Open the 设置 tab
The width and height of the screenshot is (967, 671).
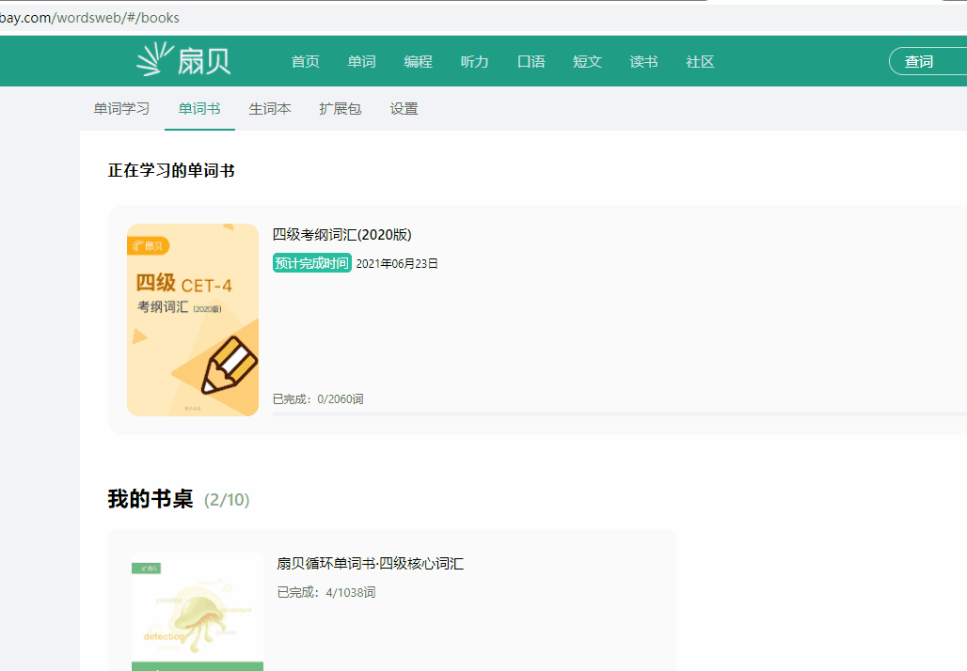(404, 109)
